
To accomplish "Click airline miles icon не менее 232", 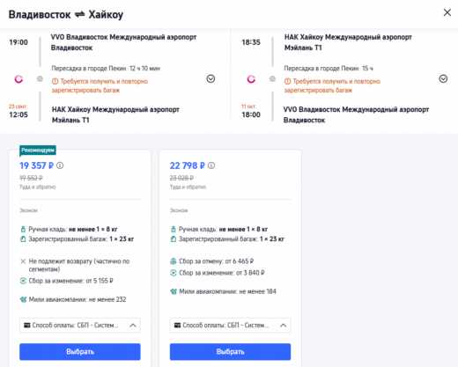I will pyautogui.click(x=23, y=299).
